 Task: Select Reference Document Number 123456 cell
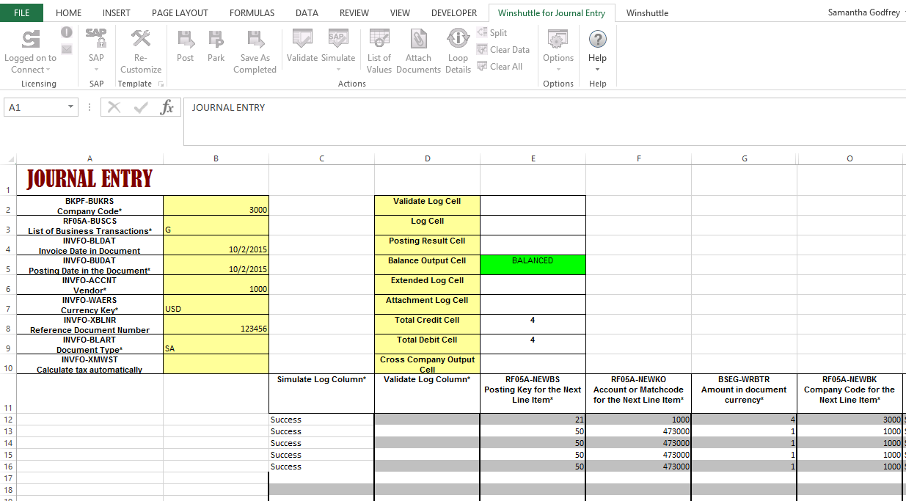[x=216, y=324]
